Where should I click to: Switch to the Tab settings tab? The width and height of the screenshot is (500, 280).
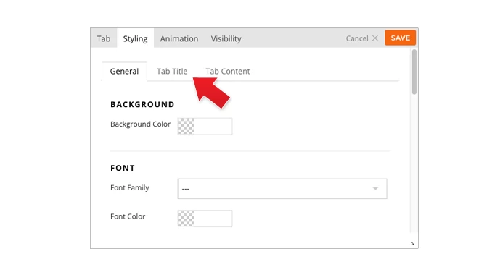pos(104,38)
